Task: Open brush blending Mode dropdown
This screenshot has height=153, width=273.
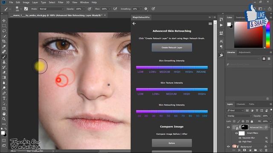Action: (x=51, y=9)
